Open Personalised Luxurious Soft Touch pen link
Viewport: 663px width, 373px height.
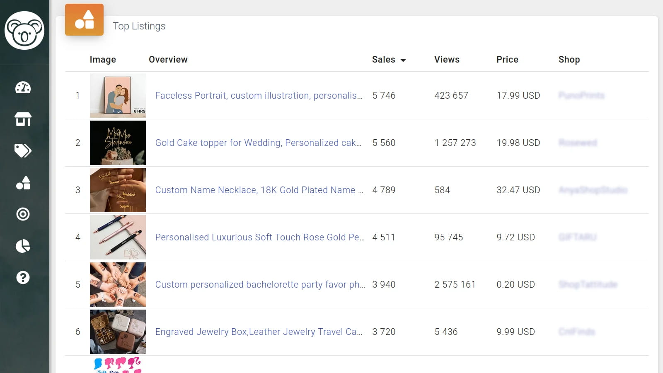tap(260, 237)
